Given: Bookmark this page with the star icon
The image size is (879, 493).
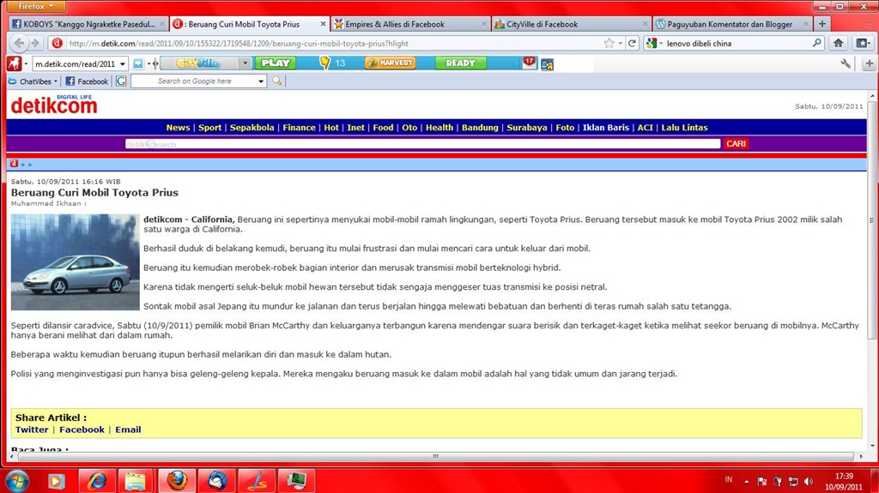Looking at the screenshot, I should (609, 43).
